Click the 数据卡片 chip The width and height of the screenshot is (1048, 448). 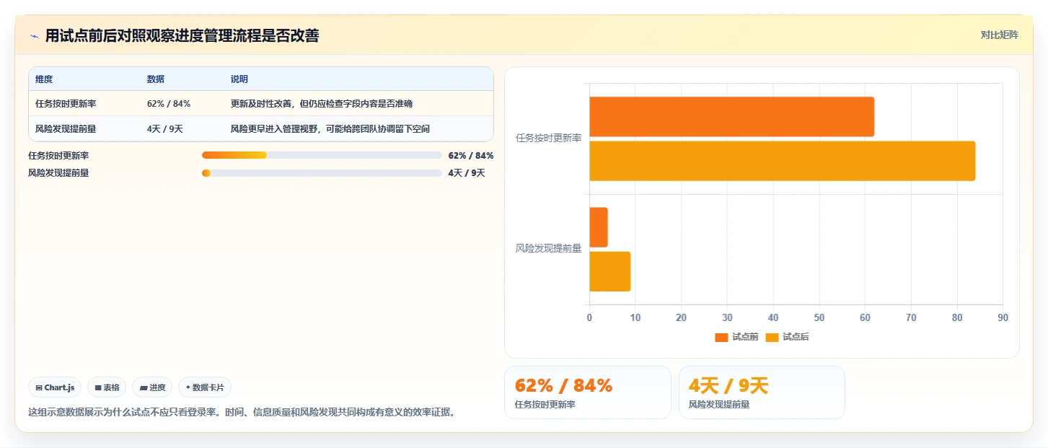click(205, 387)
